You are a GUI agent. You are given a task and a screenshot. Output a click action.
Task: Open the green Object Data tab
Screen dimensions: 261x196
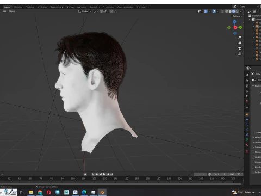(247, 140)
